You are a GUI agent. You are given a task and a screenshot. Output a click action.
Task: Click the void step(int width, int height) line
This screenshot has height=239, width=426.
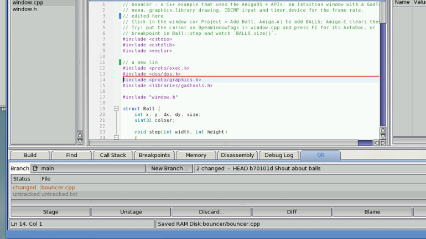click(x=181, y=132)
